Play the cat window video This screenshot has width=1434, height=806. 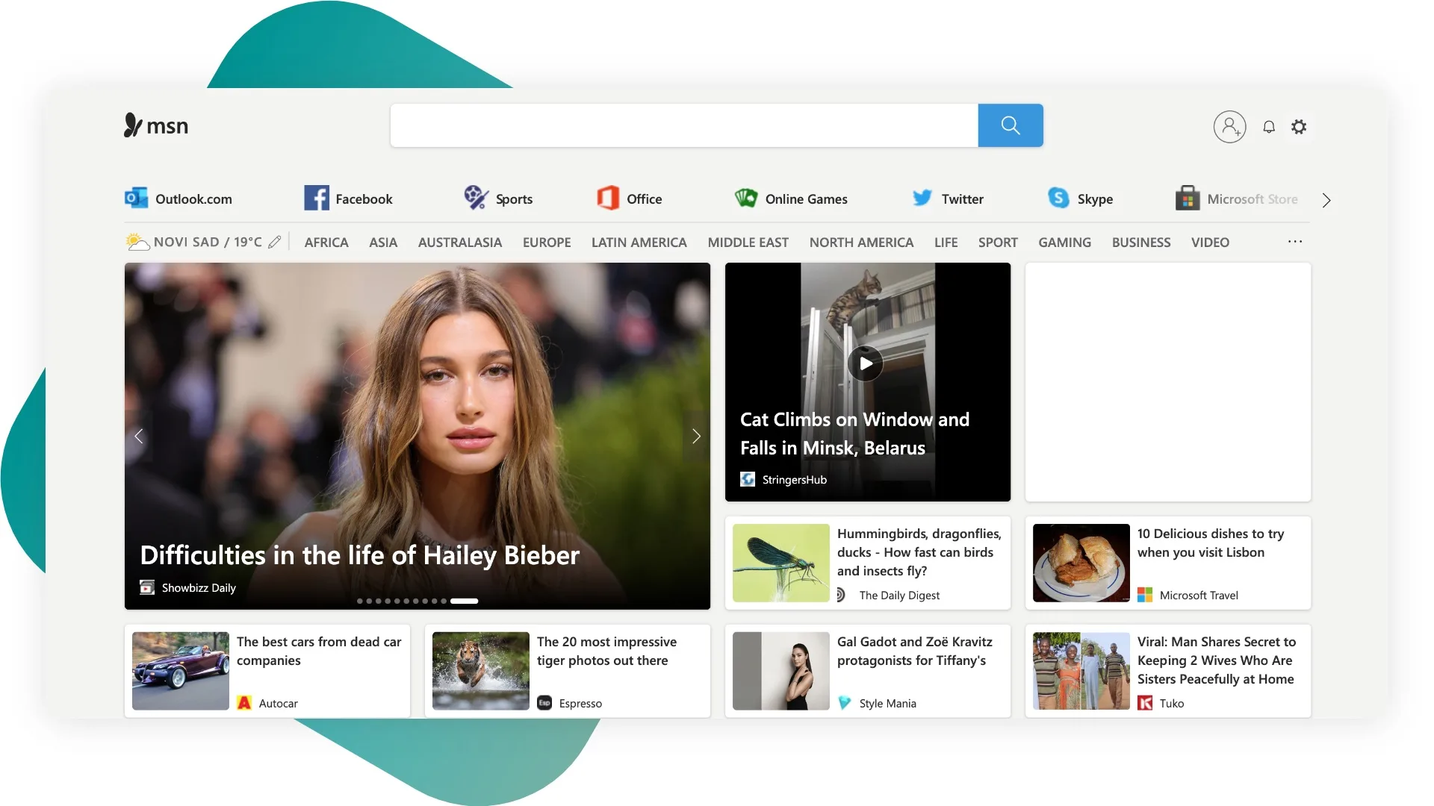tap(866, 363)
